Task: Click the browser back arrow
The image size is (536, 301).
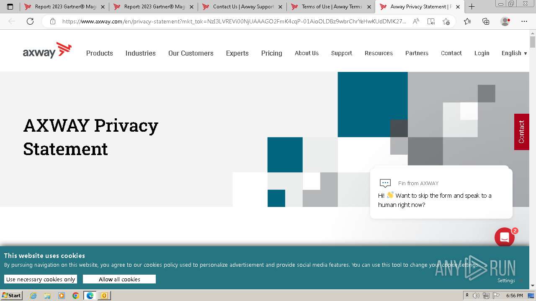Action: tap(12, 21)
